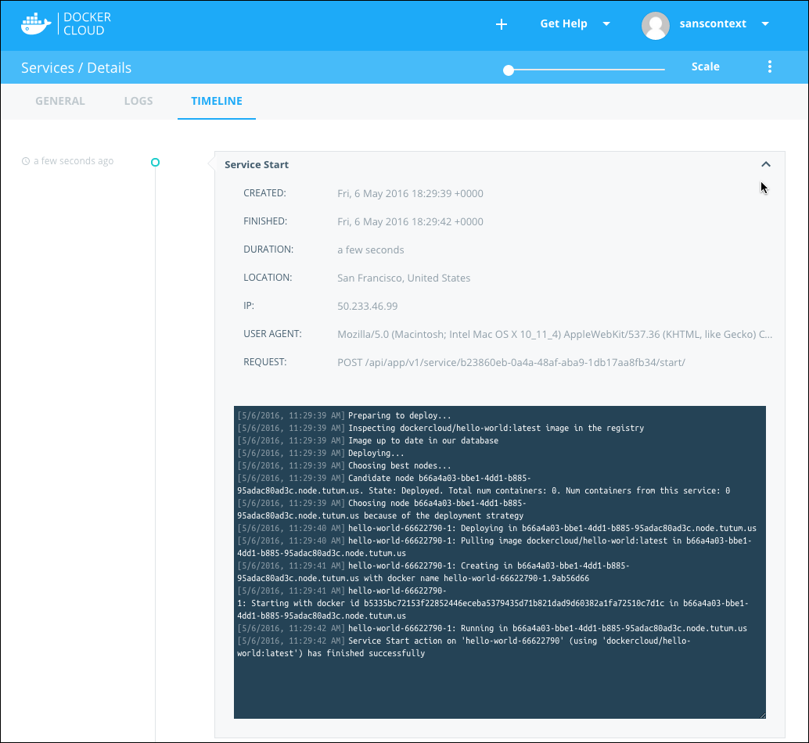Image resolution: width=809 pixels, height=743 pixels.
Task: Switch to the General tab
Action: point(60,101)
